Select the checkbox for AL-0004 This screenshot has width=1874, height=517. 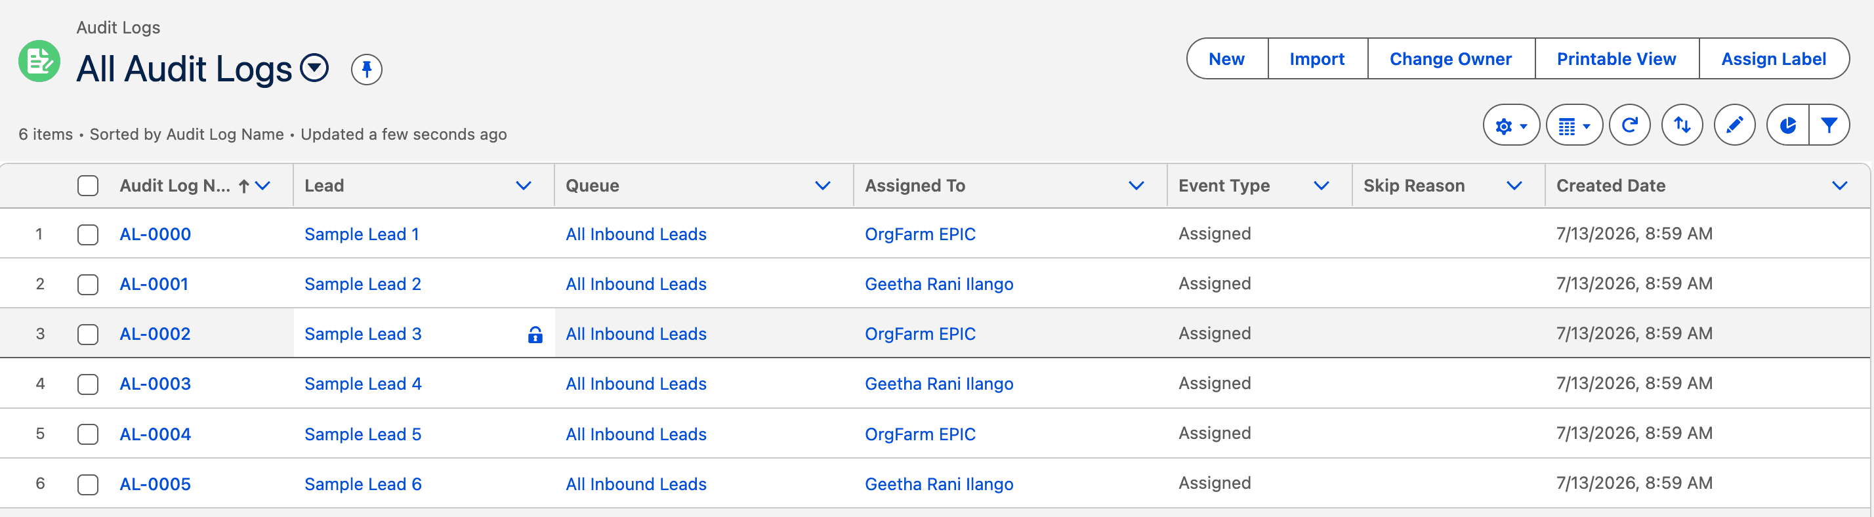coord(88,434)
